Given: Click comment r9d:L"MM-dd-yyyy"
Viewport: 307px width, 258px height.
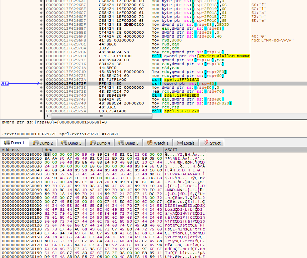Looking at the screenshot, I should (272, 40).
